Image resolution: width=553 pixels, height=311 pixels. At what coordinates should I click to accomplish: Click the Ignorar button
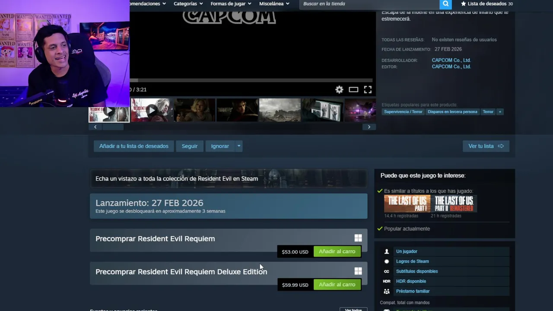(x=220, y=146)
